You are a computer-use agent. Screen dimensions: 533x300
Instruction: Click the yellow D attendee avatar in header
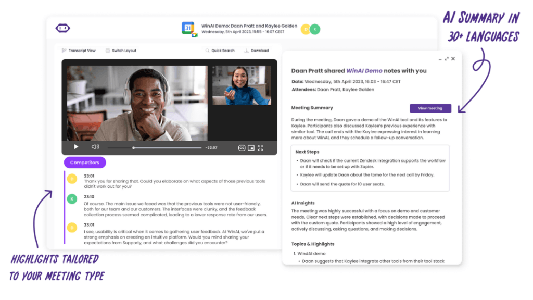[x=306, y=29]
